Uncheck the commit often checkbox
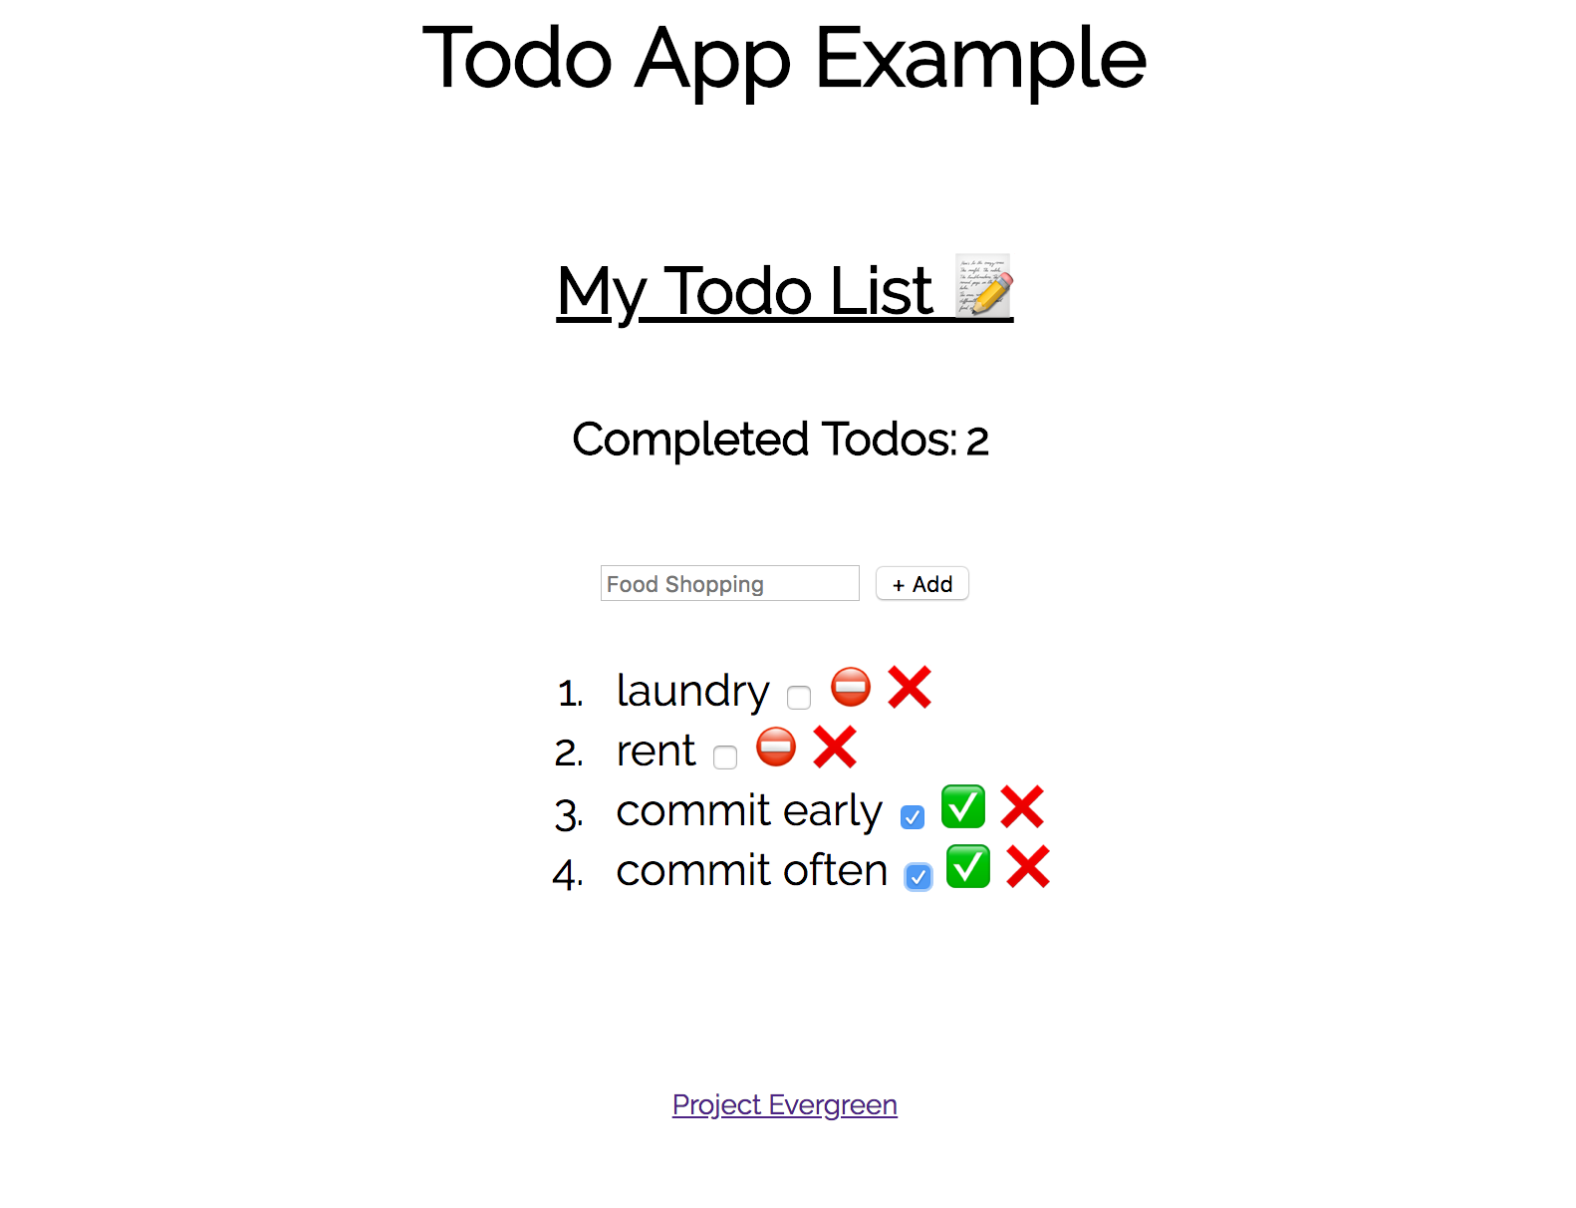Viewport: 1576px width, 1208px height. coord(918,878)
